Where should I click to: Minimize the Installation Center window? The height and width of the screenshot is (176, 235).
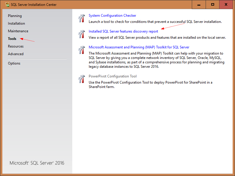[199, 4]
